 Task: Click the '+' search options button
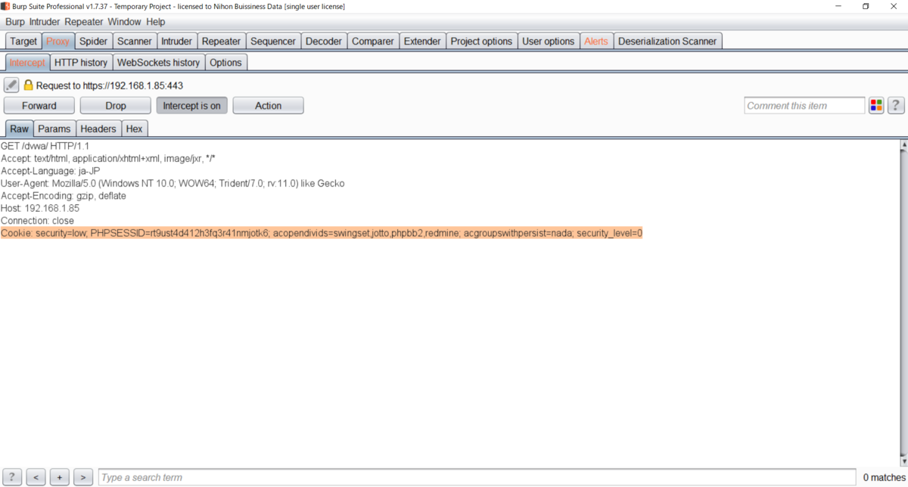pyautogui.click(x=60, y=477)
